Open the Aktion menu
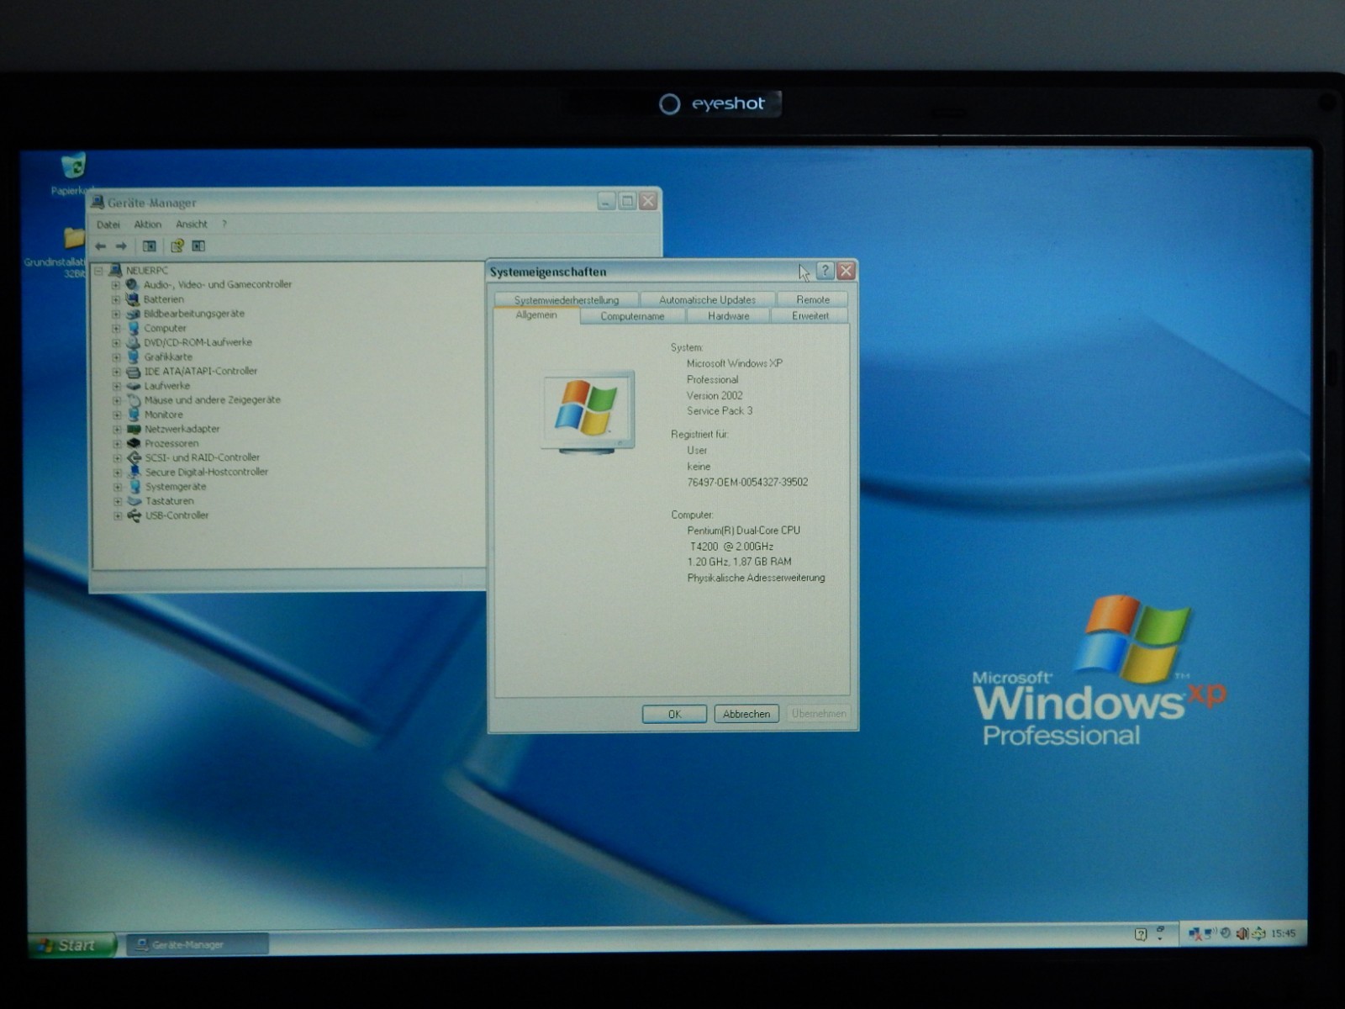Image resolution: width=1345 pixels, height=1009 pixels. coord(148,225)
